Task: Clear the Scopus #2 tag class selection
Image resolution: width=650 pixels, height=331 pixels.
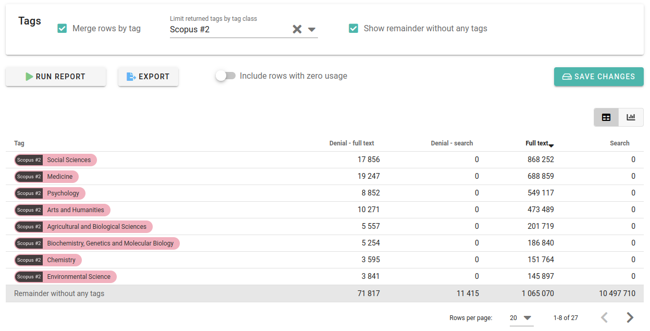Action: pyautogui.click(x=297, y=29)
